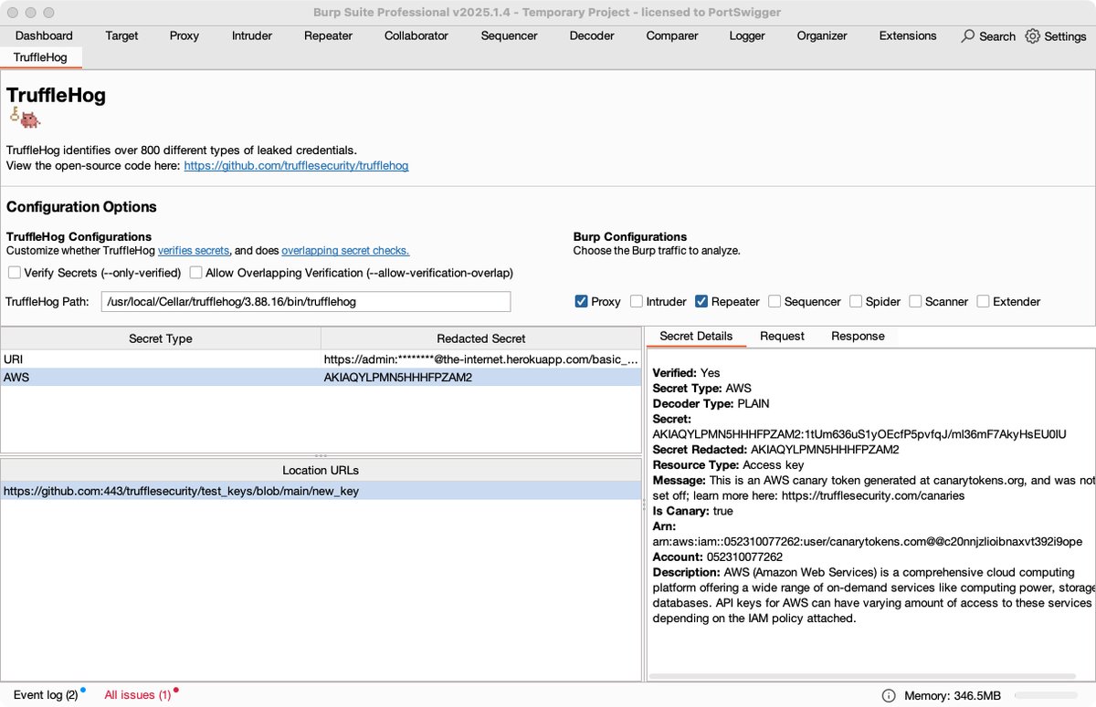
Task: Click the verifies secrets link
Action: click(x=194, y=250)
